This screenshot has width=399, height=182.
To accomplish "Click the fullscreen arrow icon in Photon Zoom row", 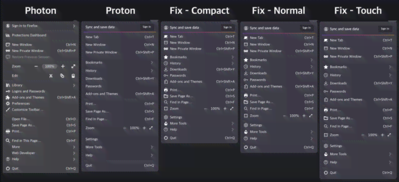I will tap(73, 66).
